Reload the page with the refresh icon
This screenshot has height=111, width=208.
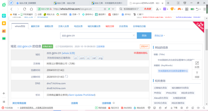point(25,9)
